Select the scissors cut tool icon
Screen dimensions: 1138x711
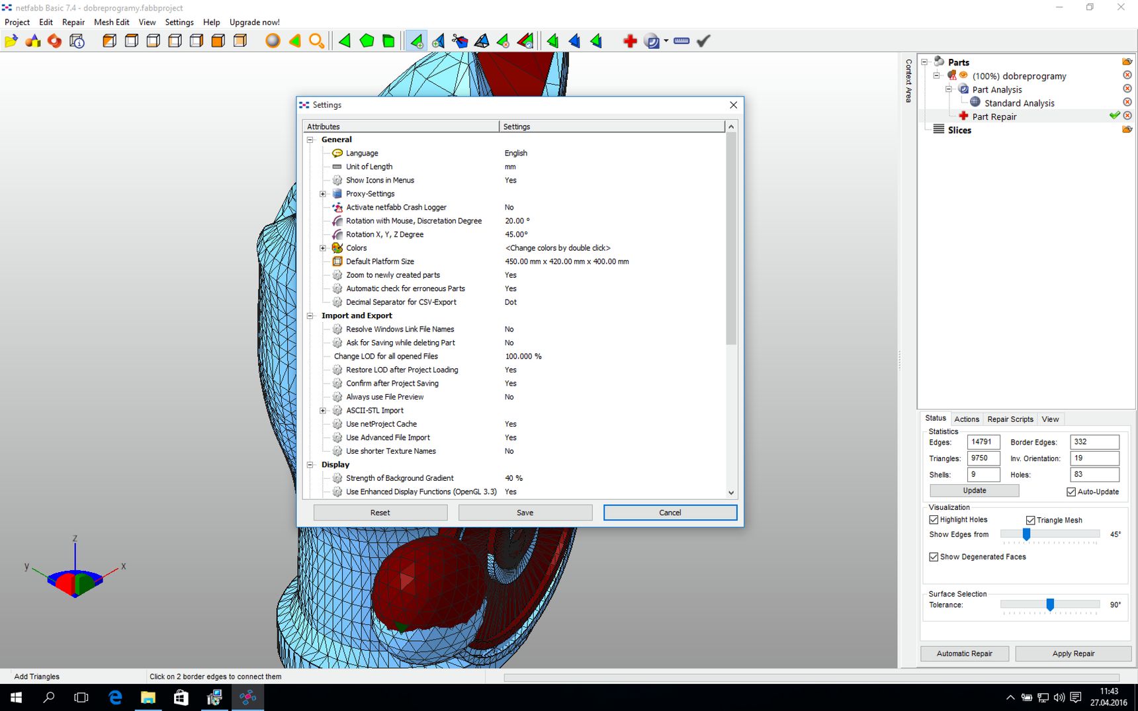(x=460, y=41)
